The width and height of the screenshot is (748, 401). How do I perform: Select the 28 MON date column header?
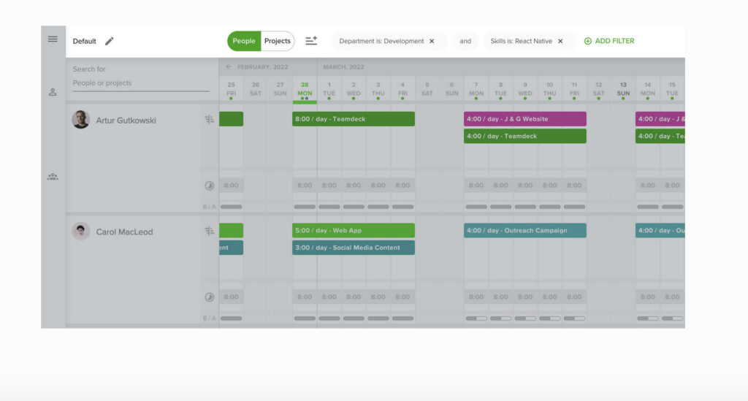[x=305, y=91]
